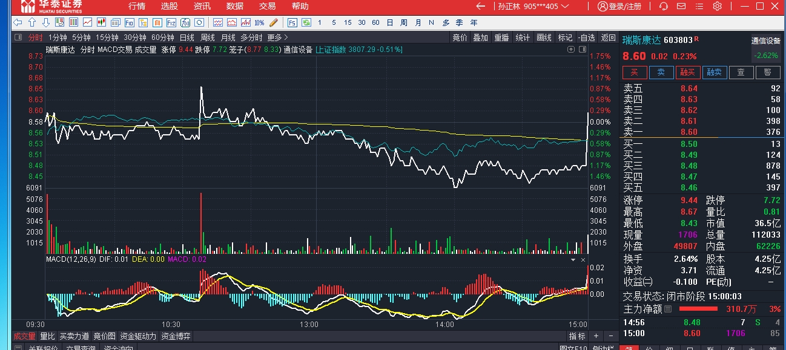The image size is (786, 350).
Task: Click the F5 toolbar icon
Action: coord(292,22)
